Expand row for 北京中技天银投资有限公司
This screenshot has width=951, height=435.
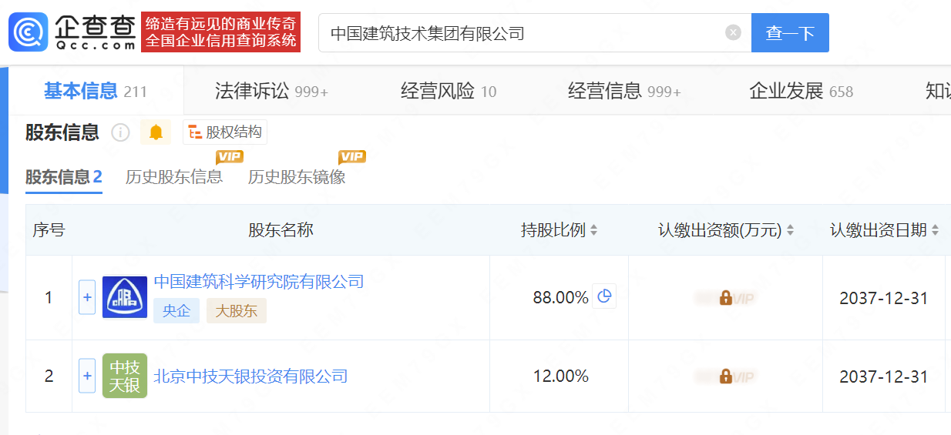(x=87, y=376)
